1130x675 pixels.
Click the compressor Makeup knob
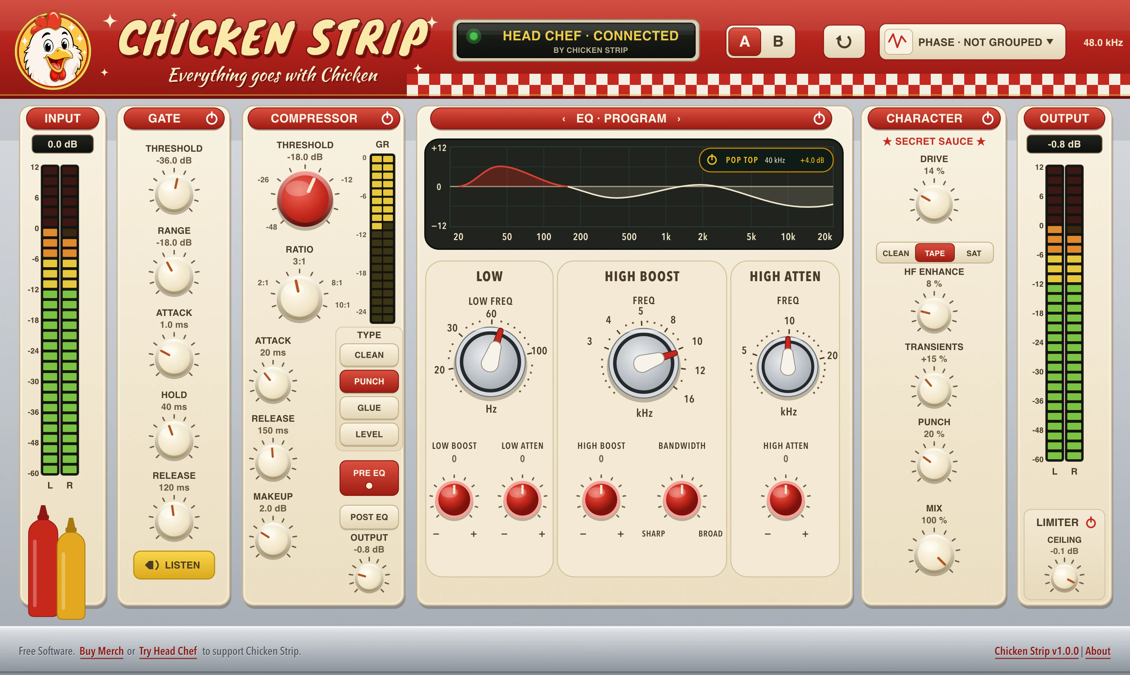[273, 540]
